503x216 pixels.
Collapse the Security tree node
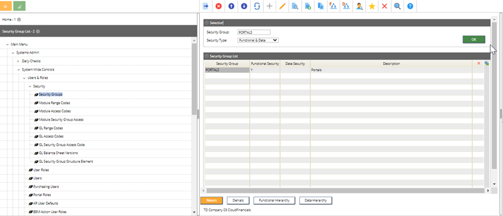click(x=29, y=86)
